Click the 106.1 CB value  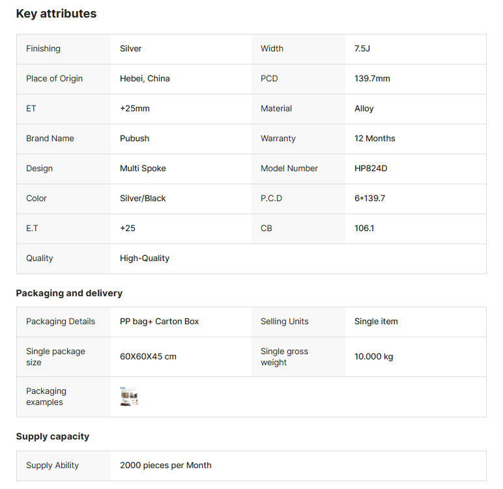click(364, 229)
